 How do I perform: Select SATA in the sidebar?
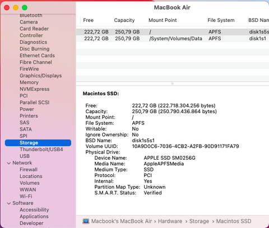tap(26, 129)
